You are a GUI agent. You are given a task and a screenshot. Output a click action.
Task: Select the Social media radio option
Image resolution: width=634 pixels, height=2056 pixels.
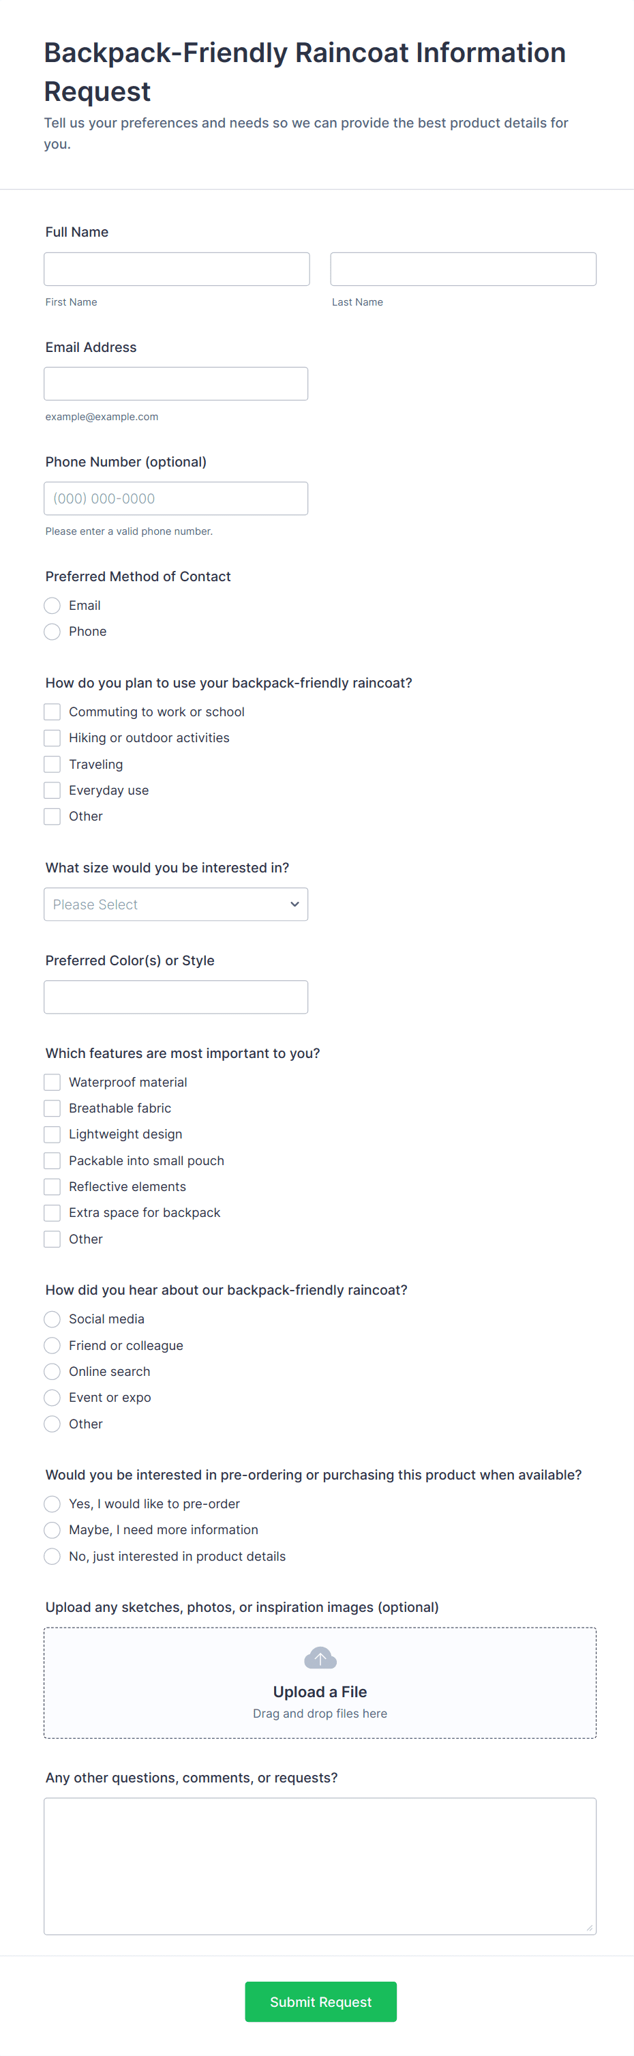tap(52, 1319)
